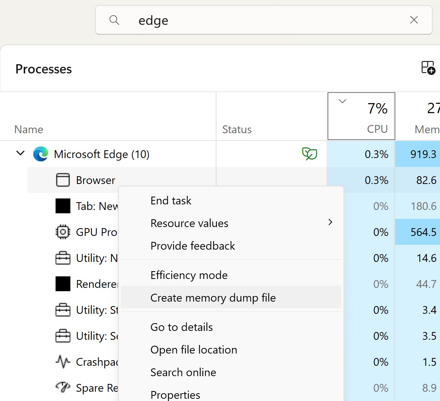Clear the search box with the X
This screenshot has width=440, height=401.
(x=414, y=20)
